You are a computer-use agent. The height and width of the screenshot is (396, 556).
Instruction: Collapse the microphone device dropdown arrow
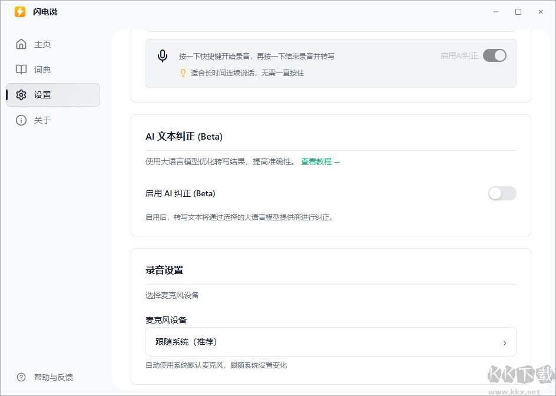pyautogui.click(x=505, y=342)
